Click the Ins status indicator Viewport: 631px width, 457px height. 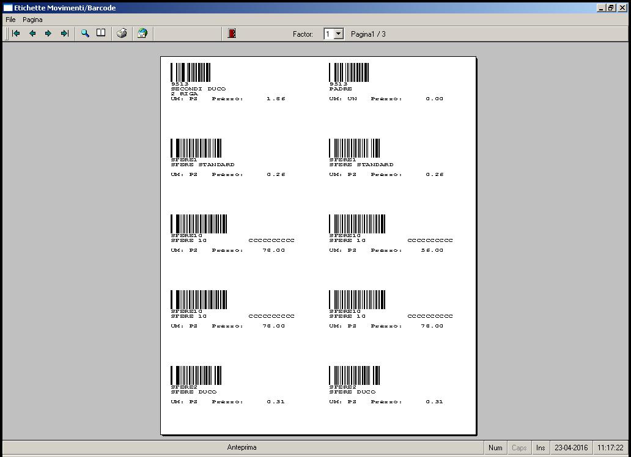click(x=541, y=448)
